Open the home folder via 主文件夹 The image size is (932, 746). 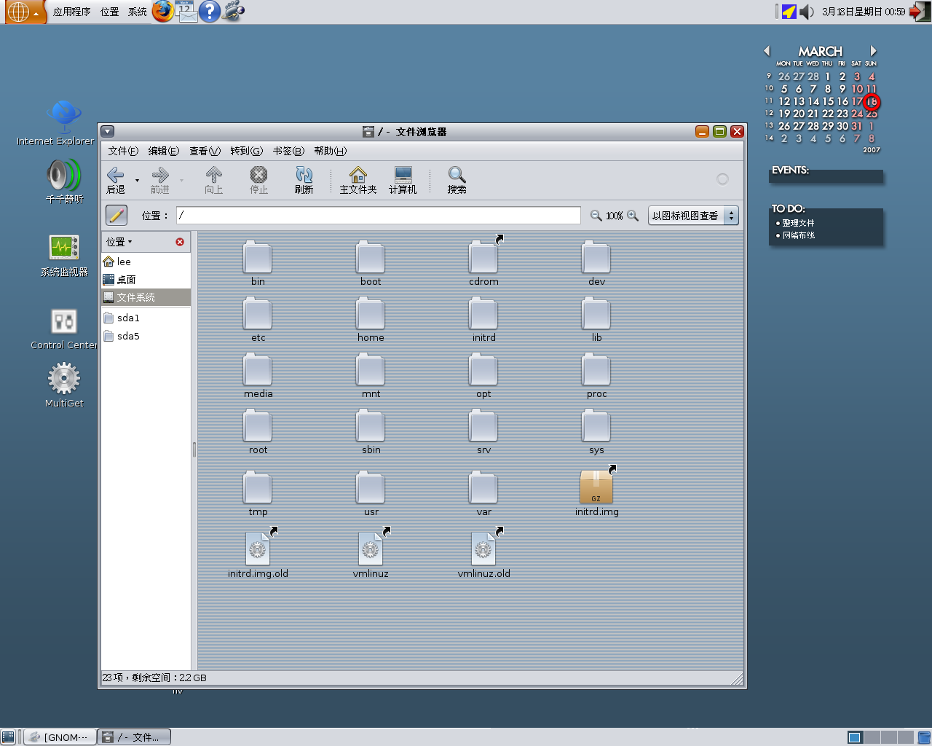tap(358, 180)
